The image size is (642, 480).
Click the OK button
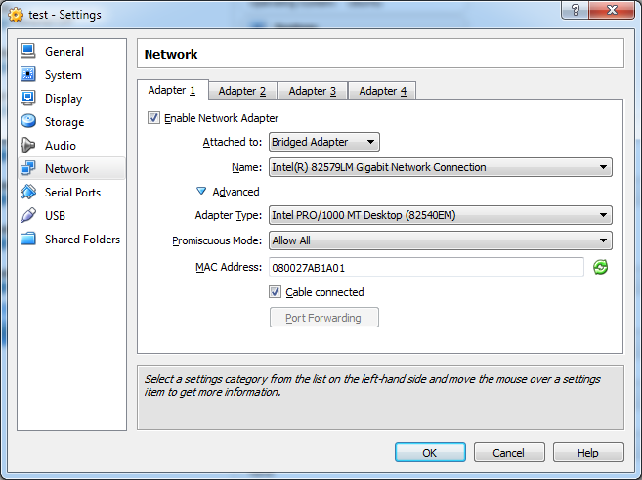coord(430,453)
